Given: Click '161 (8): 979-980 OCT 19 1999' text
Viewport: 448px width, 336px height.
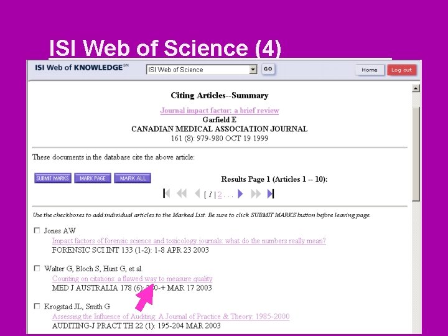Looking at the screenshot, I should point(220,138).
